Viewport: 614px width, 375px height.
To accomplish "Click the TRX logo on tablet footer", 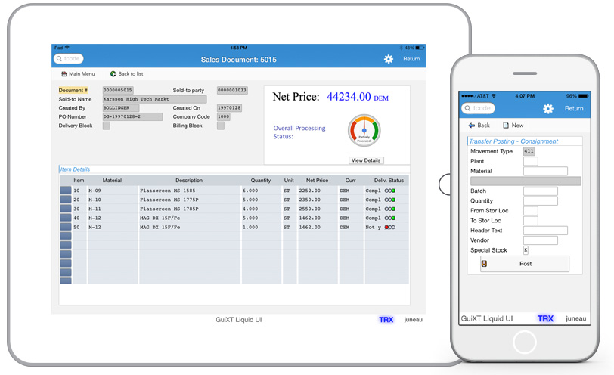I will (386, 320).
